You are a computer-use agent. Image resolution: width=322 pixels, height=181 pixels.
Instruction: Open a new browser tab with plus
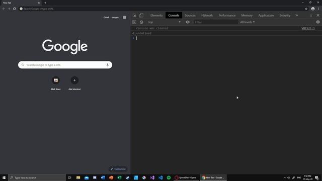point(45,3)
